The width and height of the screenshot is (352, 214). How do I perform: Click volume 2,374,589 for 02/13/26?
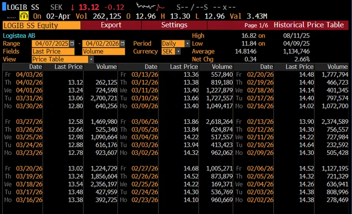tap(335, 122)
